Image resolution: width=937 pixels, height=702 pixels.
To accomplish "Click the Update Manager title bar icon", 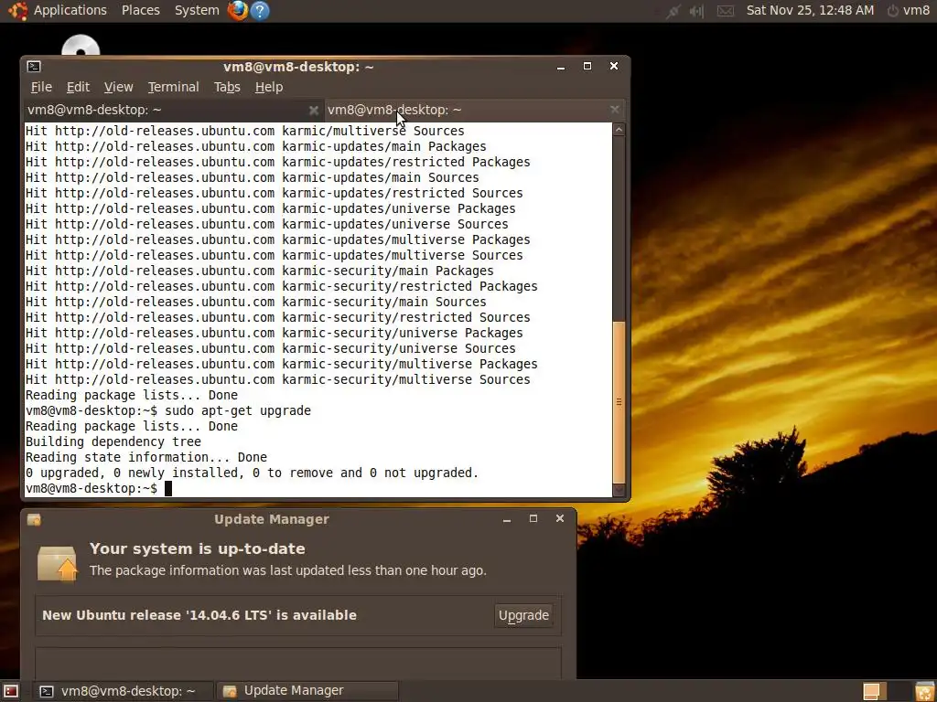I will (34, 519).
